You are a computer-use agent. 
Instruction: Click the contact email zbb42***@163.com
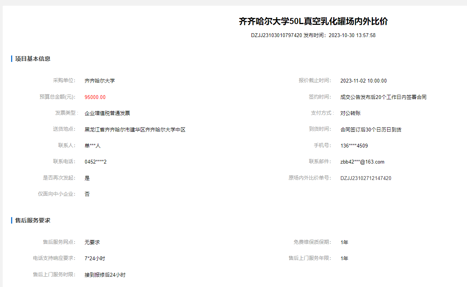pyautogui.click(x=362, y=162)
